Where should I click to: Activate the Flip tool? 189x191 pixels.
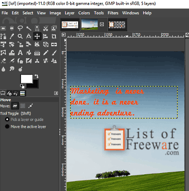click(x=54, y=44)
